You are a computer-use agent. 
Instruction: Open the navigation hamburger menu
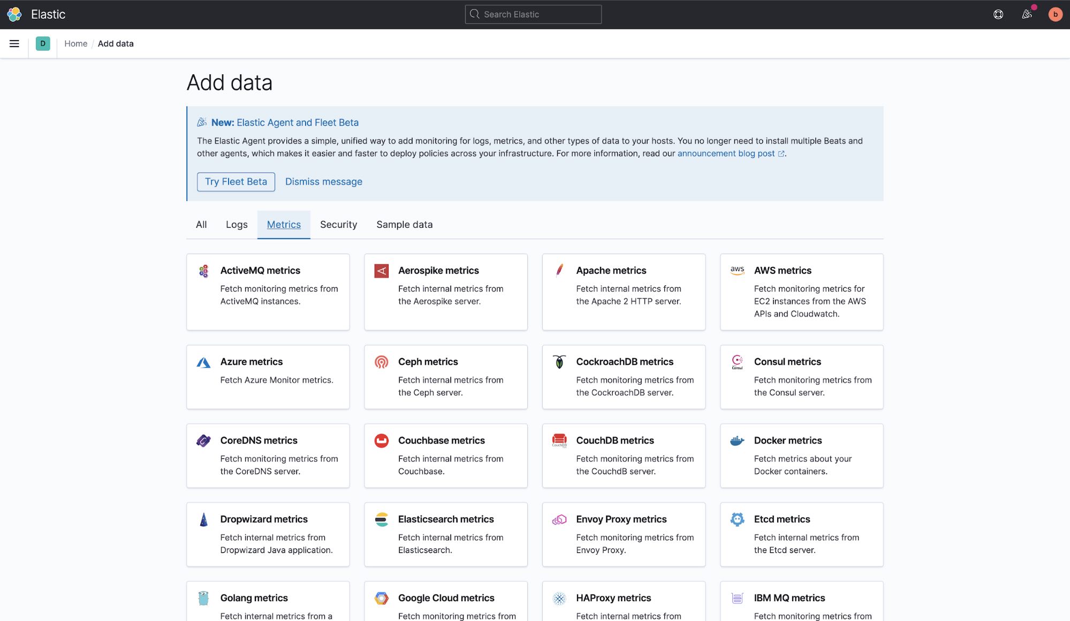(14, 43)
